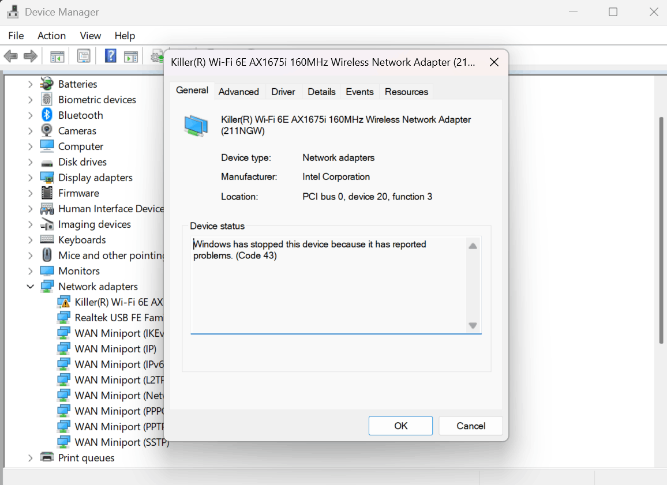Click the Network adapters category icon
The width and height of the screenshot is (667, 485).
tap(47, 287)
